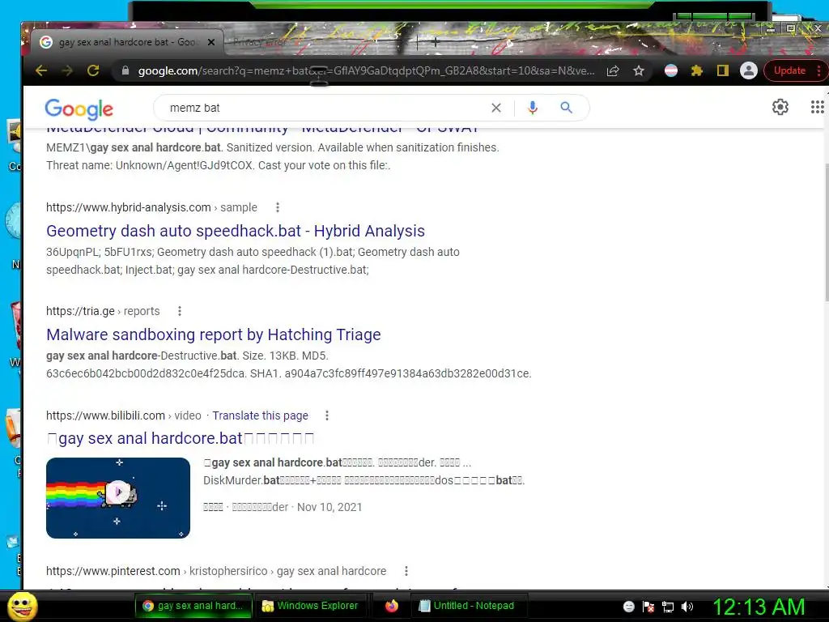Open the volume speaker tray icon

click(x=687, y=607)
